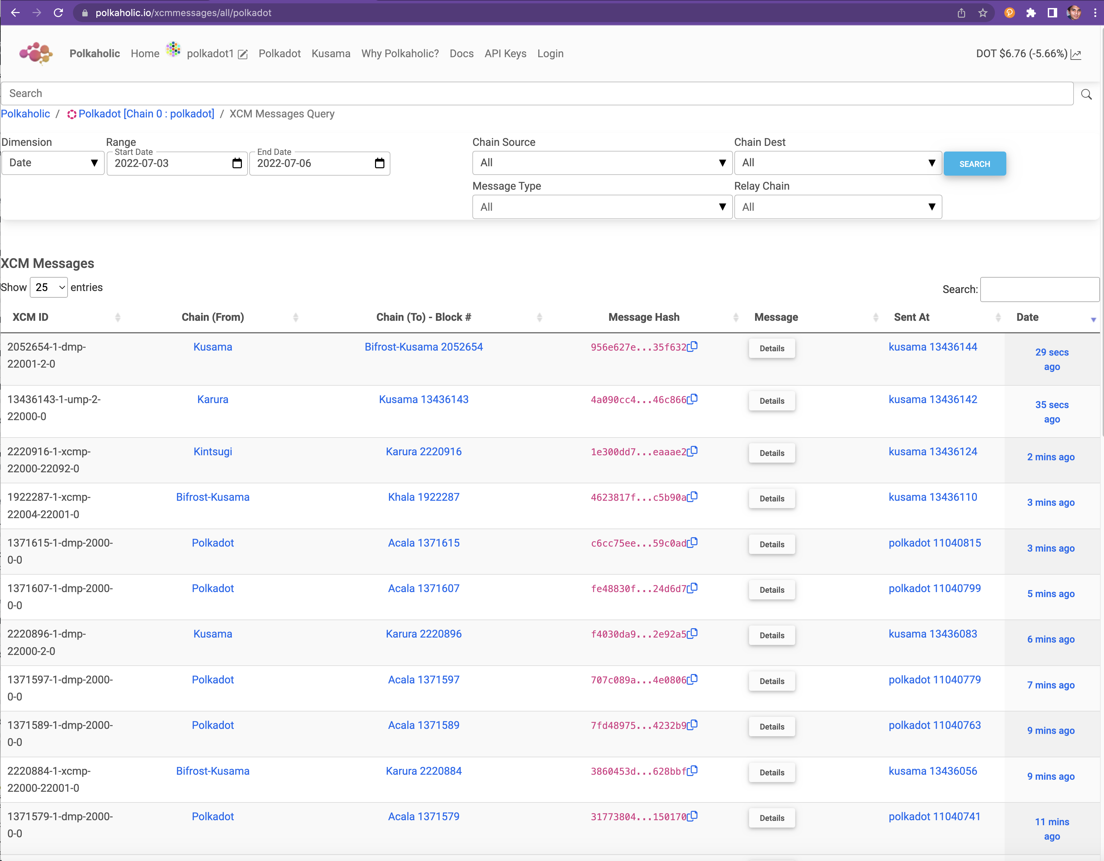This screenshot has height=861, width=1104.
Task: Open the orange Polkadot extension icon
Action: [x=1009, y=13]
